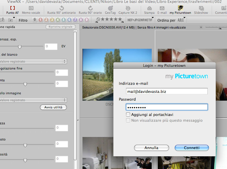The width and height of the screenshot is (227, 169).
Task: Click the EV value input field
Action: [x=51, y=47]
